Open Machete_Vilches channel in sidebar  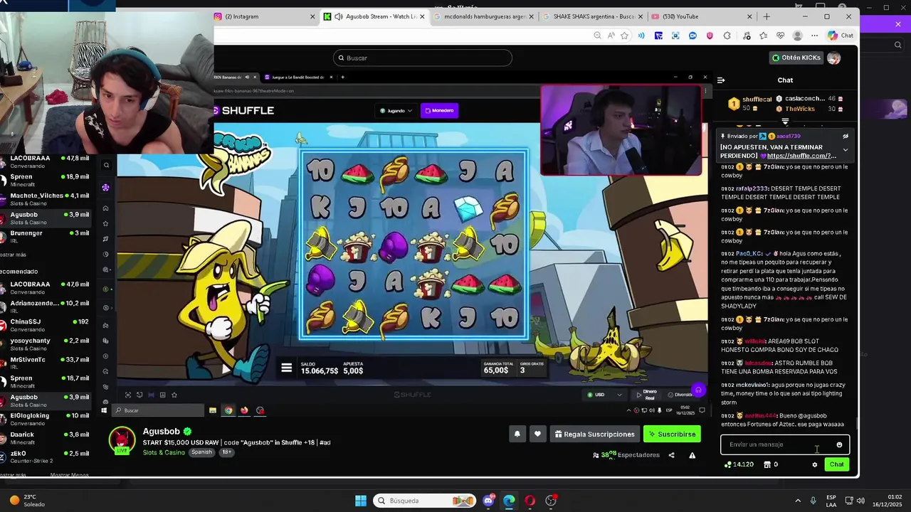click(47, 199)
